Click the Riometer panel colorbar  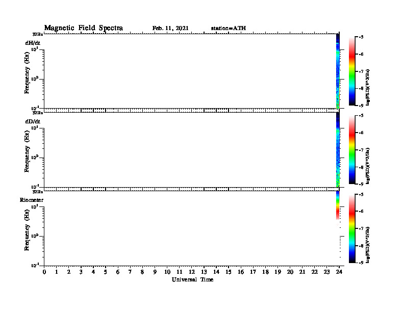coord(352,228)
